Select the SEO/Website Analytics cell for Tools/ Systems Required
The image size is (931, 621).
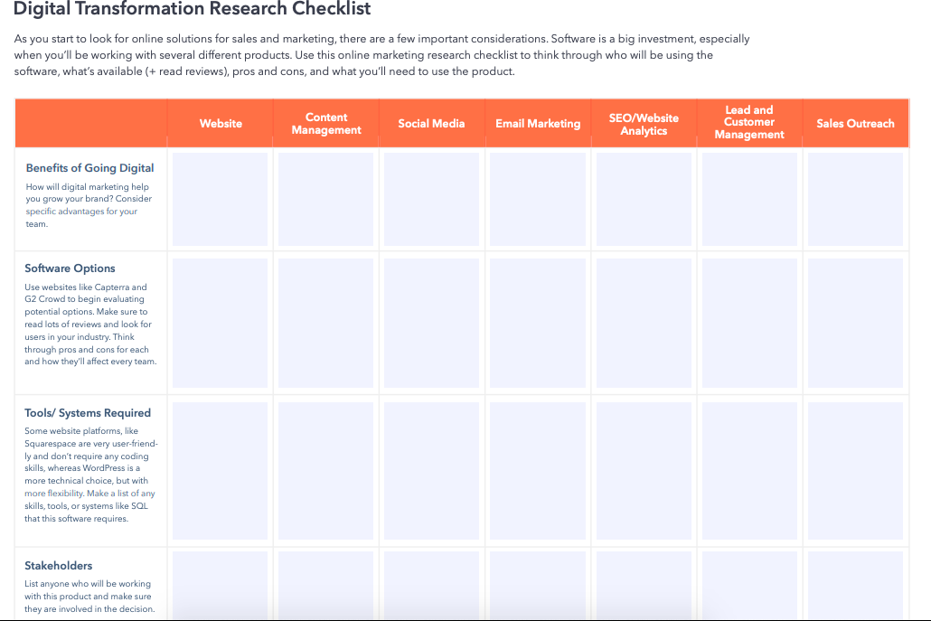(644, 470)
